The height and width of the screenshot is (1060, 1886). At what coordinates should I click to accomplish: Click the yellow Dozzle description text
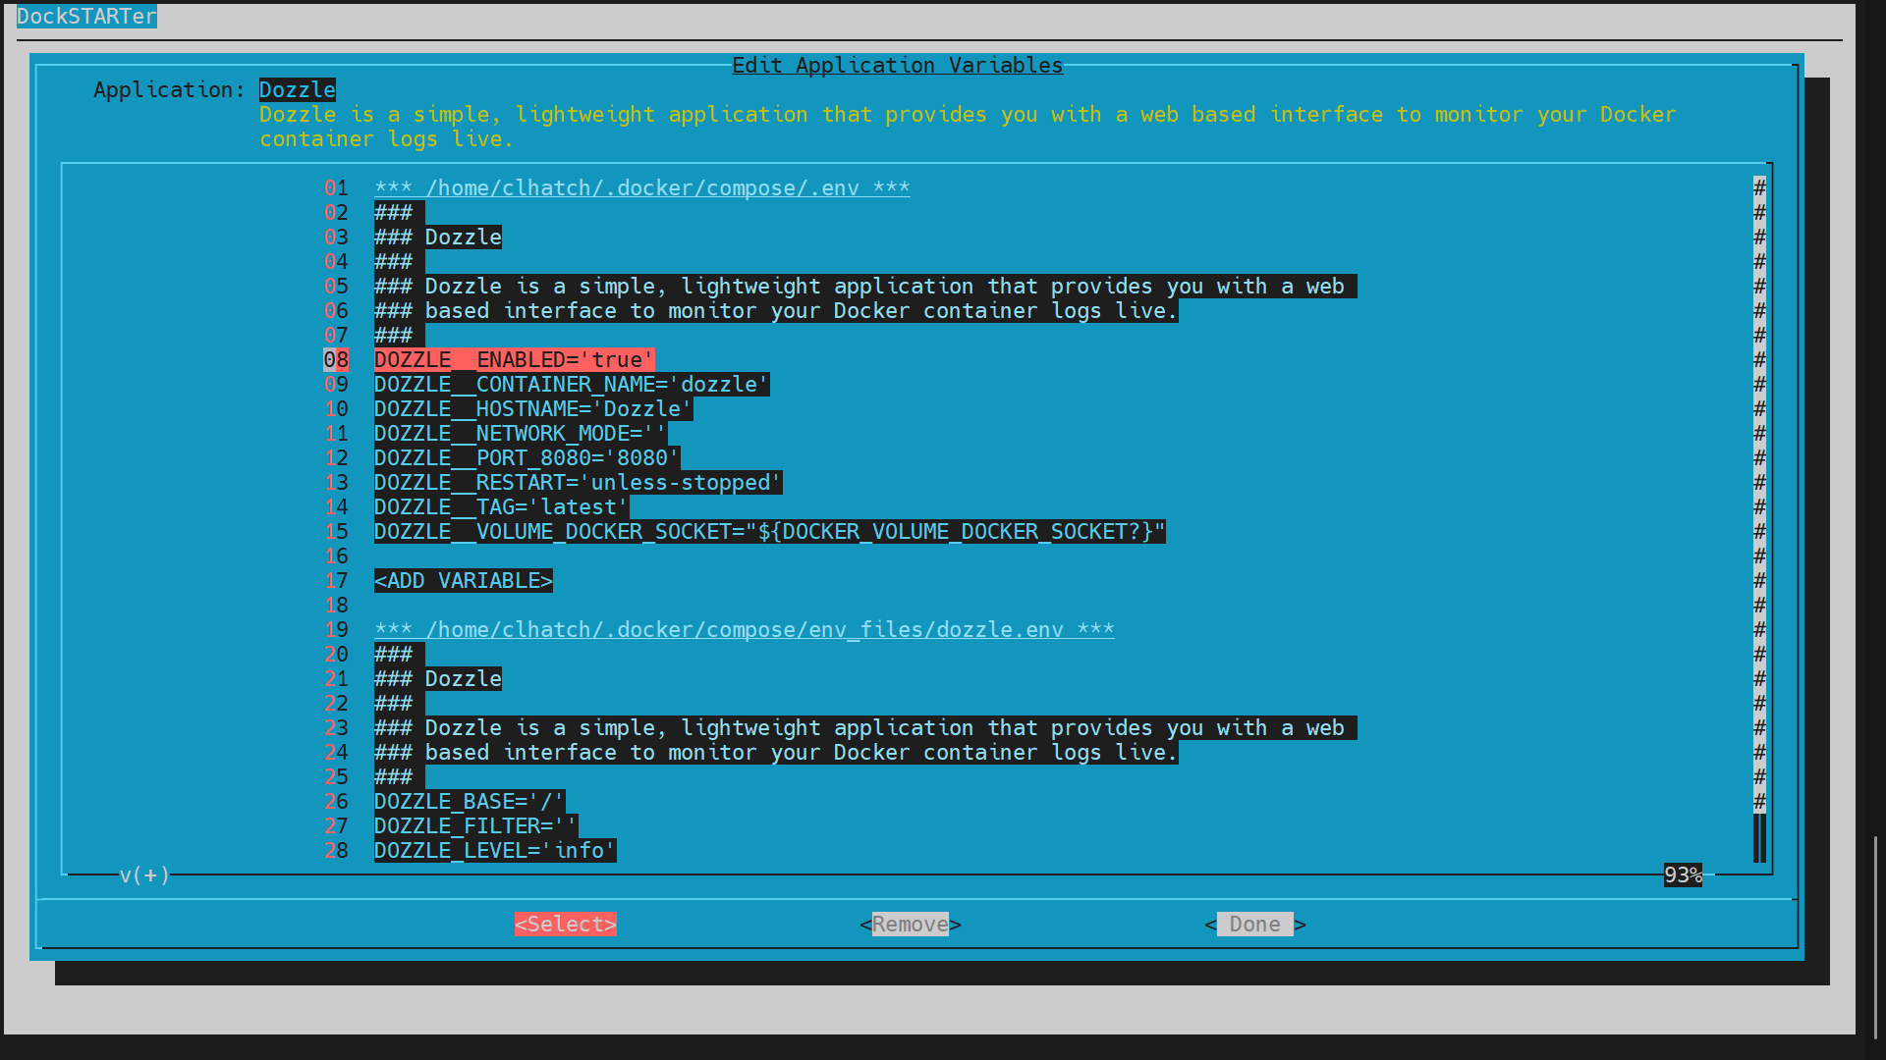(x=968, y=127)
